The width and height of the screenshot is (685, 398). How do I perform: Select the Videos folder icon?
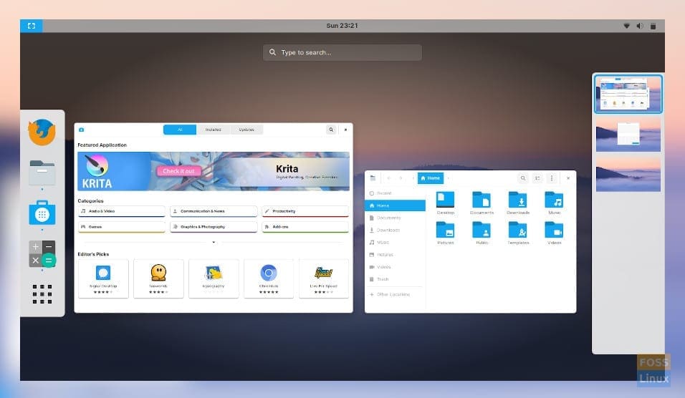[x=555, y=230]
